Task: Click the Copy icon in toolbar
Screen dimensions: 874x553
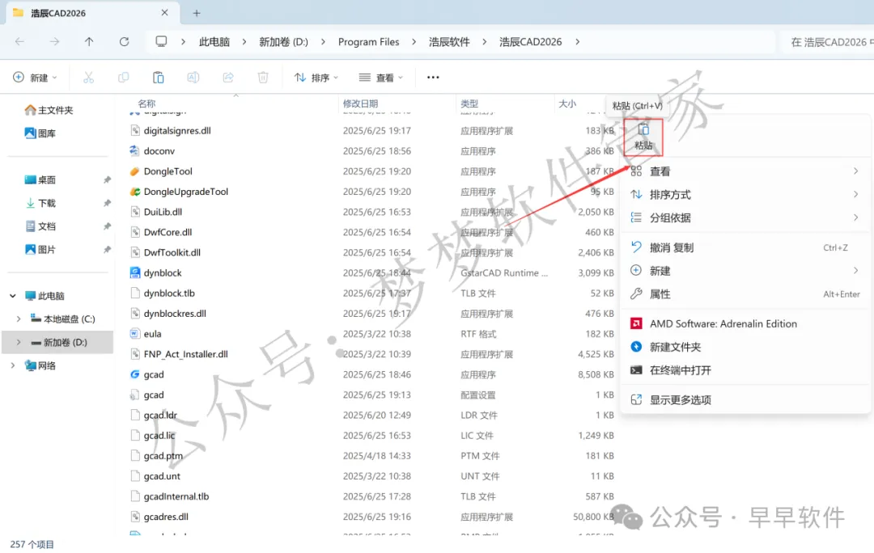Action: 123,78
